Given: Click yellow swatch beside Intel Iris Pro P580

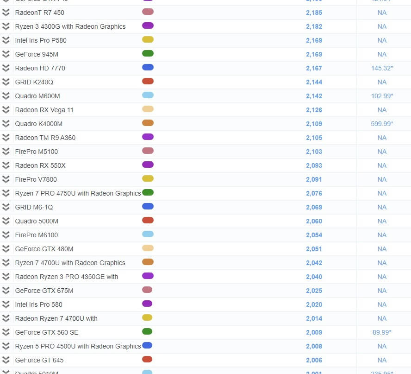Looking at the screenshot, I should coord(148,40).
